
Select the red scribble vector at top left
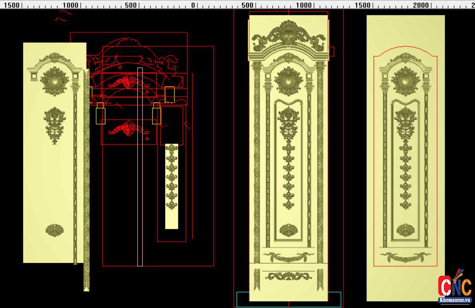[x=63, y=16]
